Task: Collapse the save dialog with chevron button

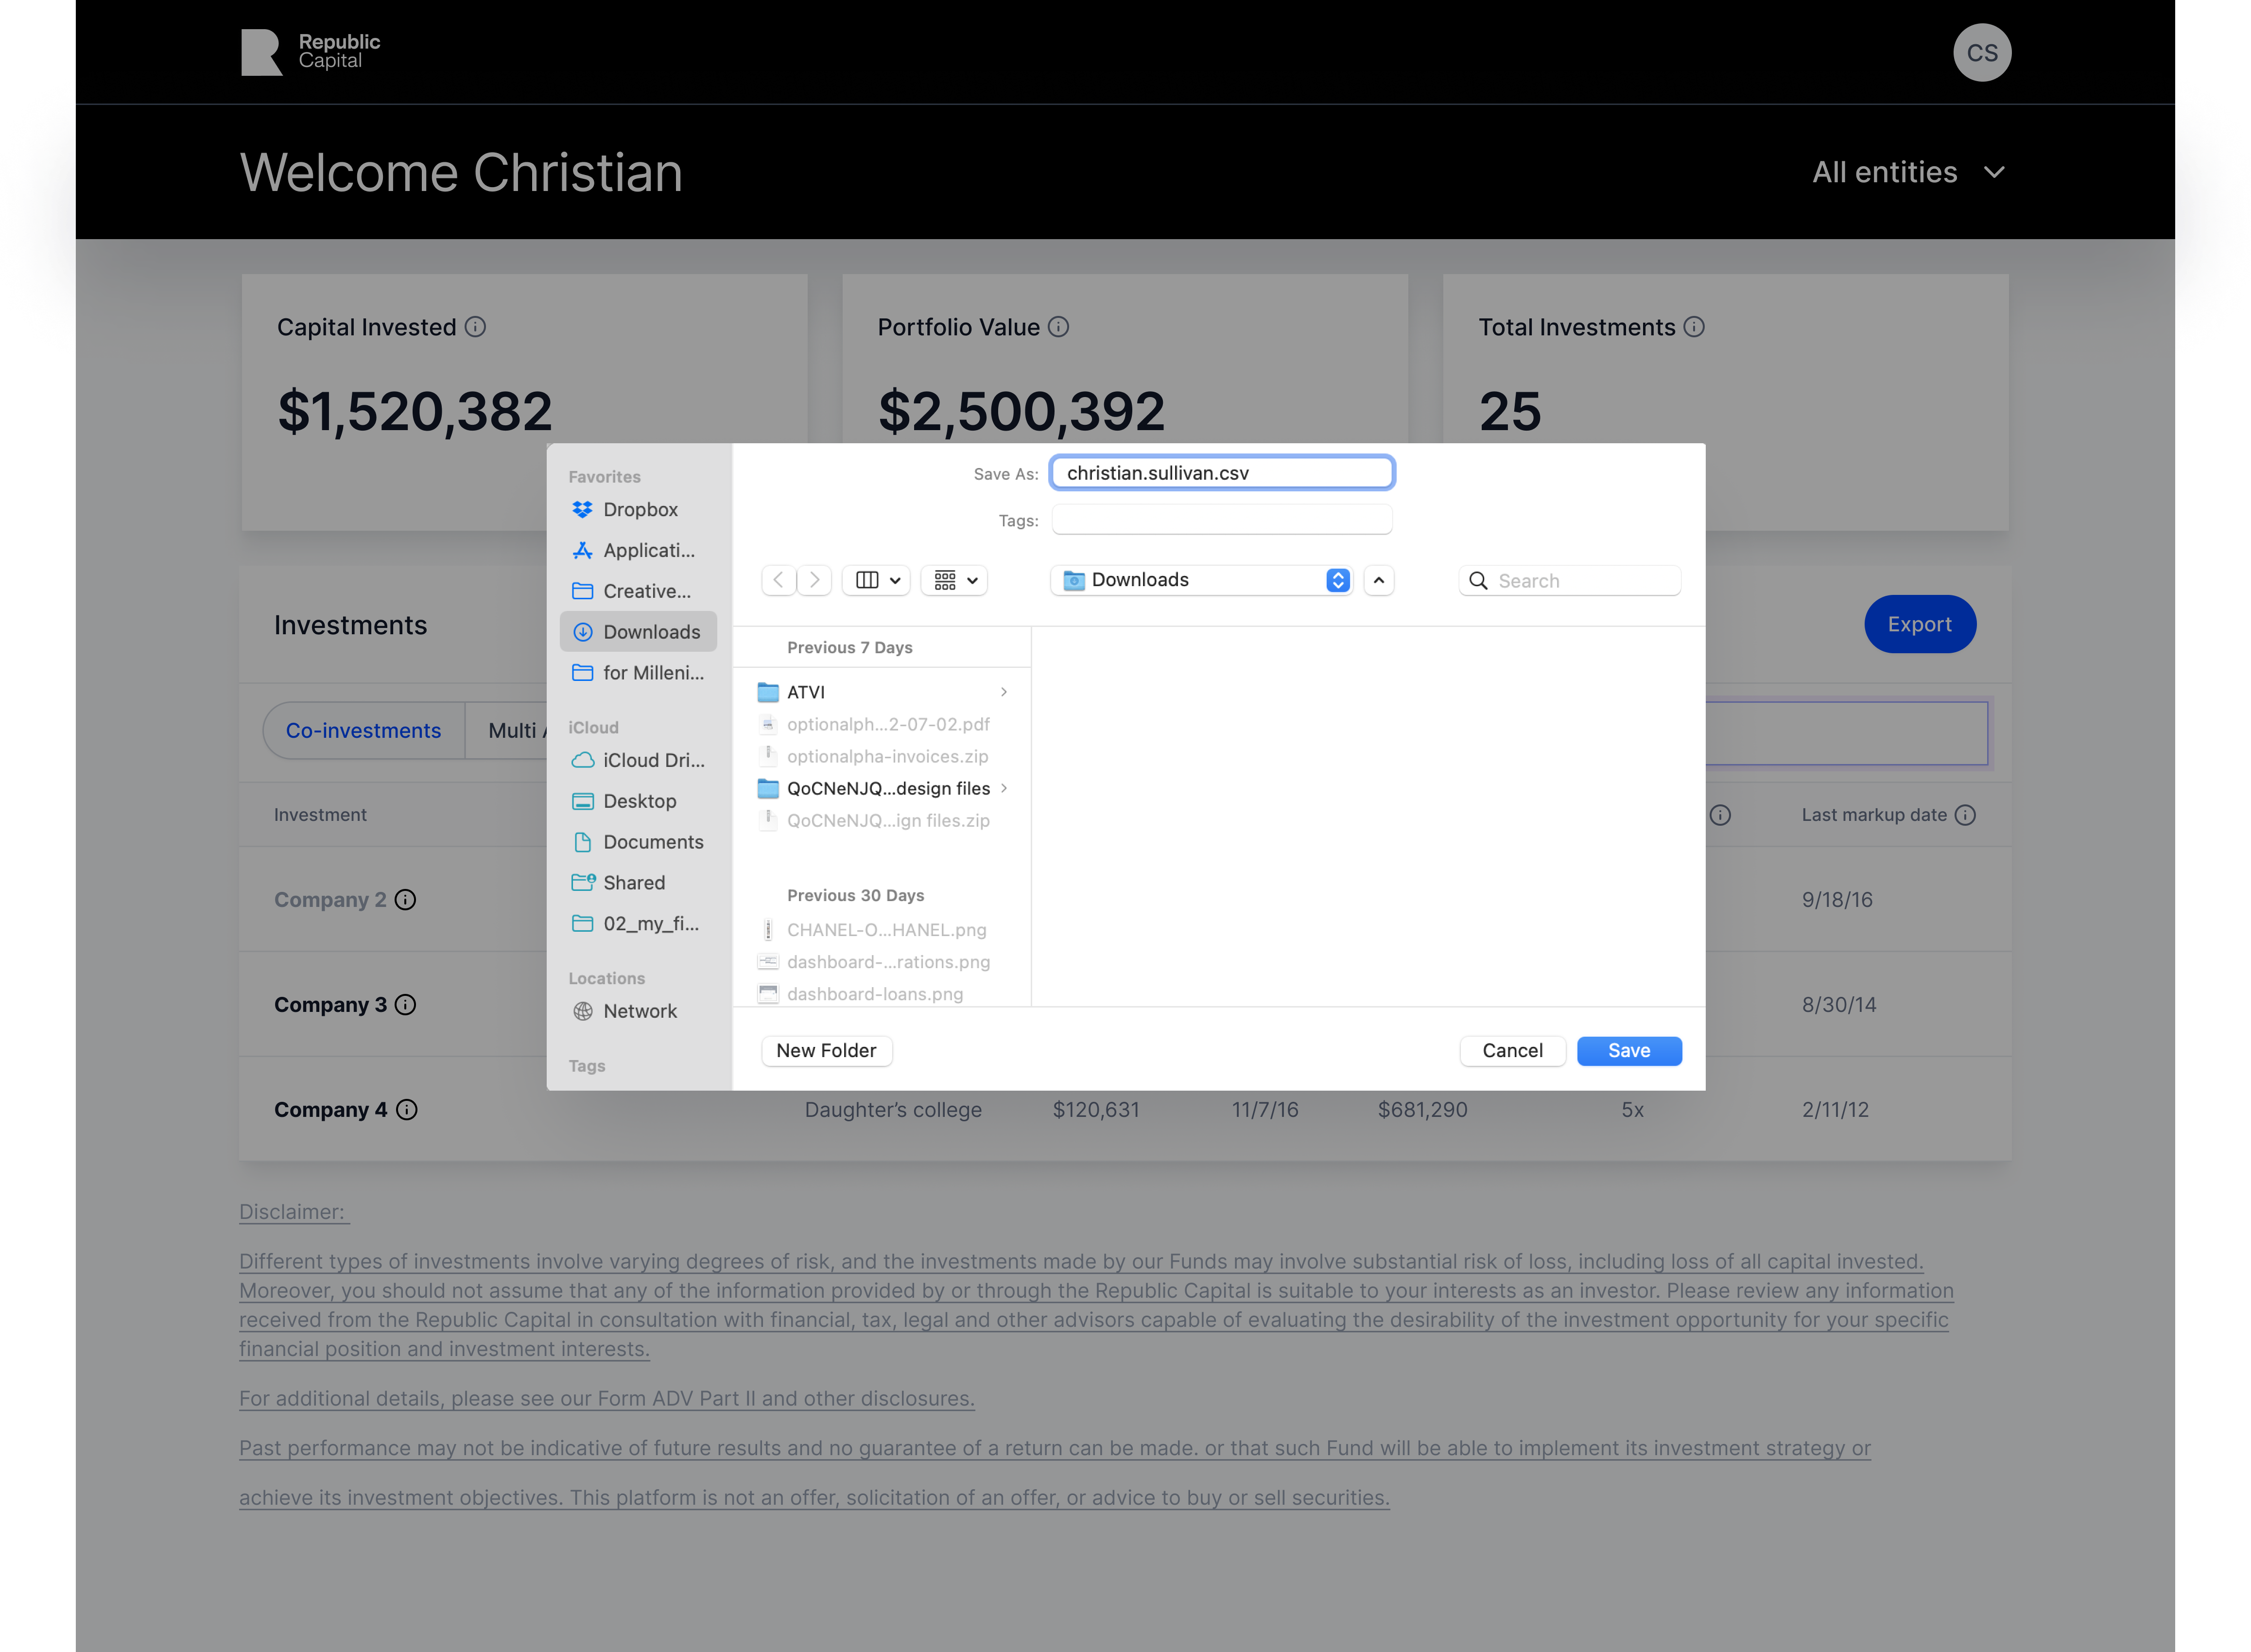Action: coord(1378,580)
